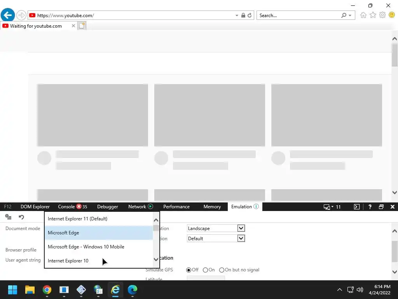Switch to the Network tab
Screen dimensions: 398x299
pos(137,207)
